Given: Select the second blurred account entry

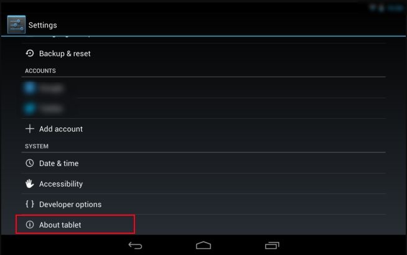Looking at the screenshot, I should pyautogui.click(x=203, y=108).
